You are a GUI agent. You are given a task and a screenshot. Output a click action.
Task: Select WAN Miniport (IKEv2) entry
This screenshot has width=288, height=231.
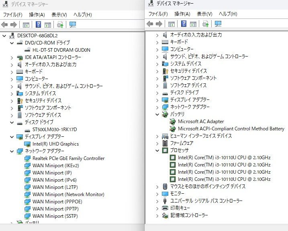tap(56, 166)
